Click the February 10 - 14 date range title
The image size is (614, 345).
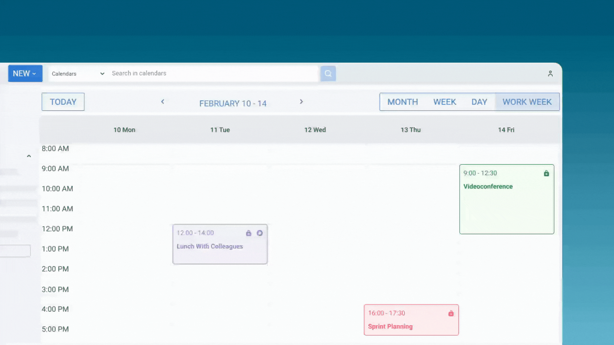233,103
